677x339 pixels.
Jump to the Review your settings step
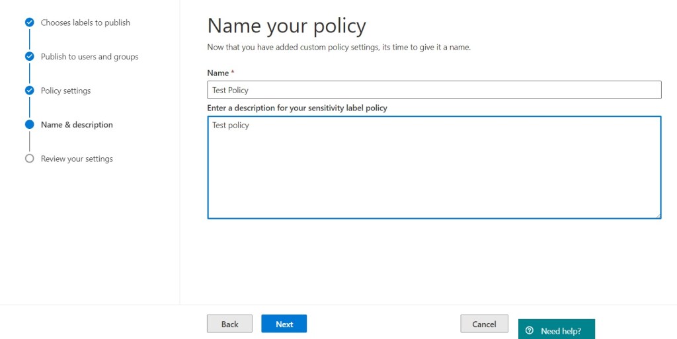click(77, 159)
